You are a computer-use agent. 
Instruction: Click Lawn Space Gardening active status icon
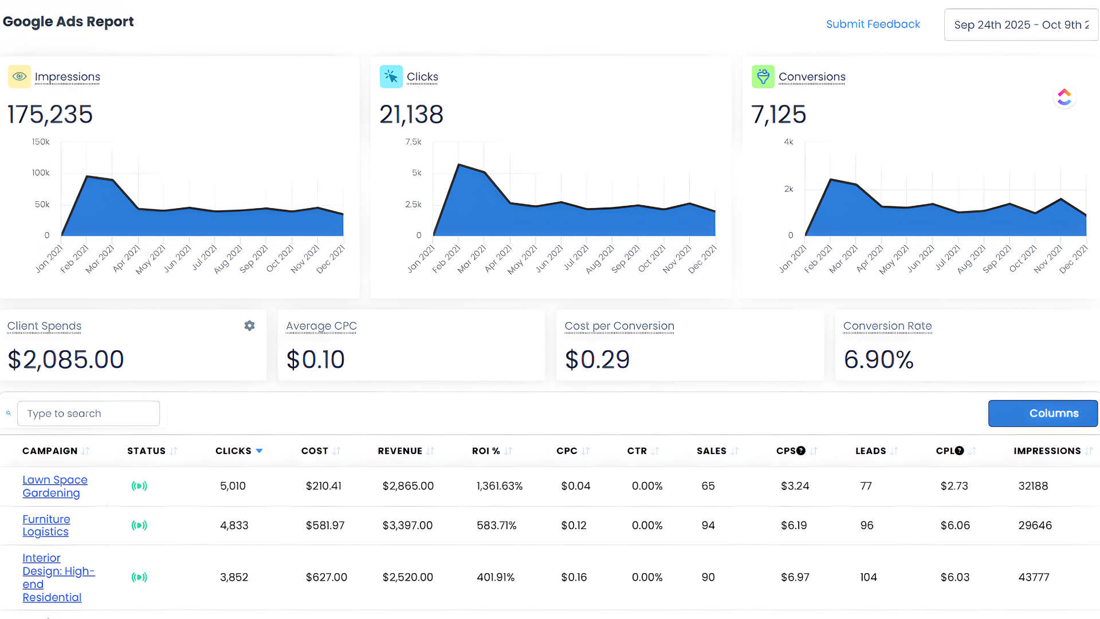(x=139, y=486)
